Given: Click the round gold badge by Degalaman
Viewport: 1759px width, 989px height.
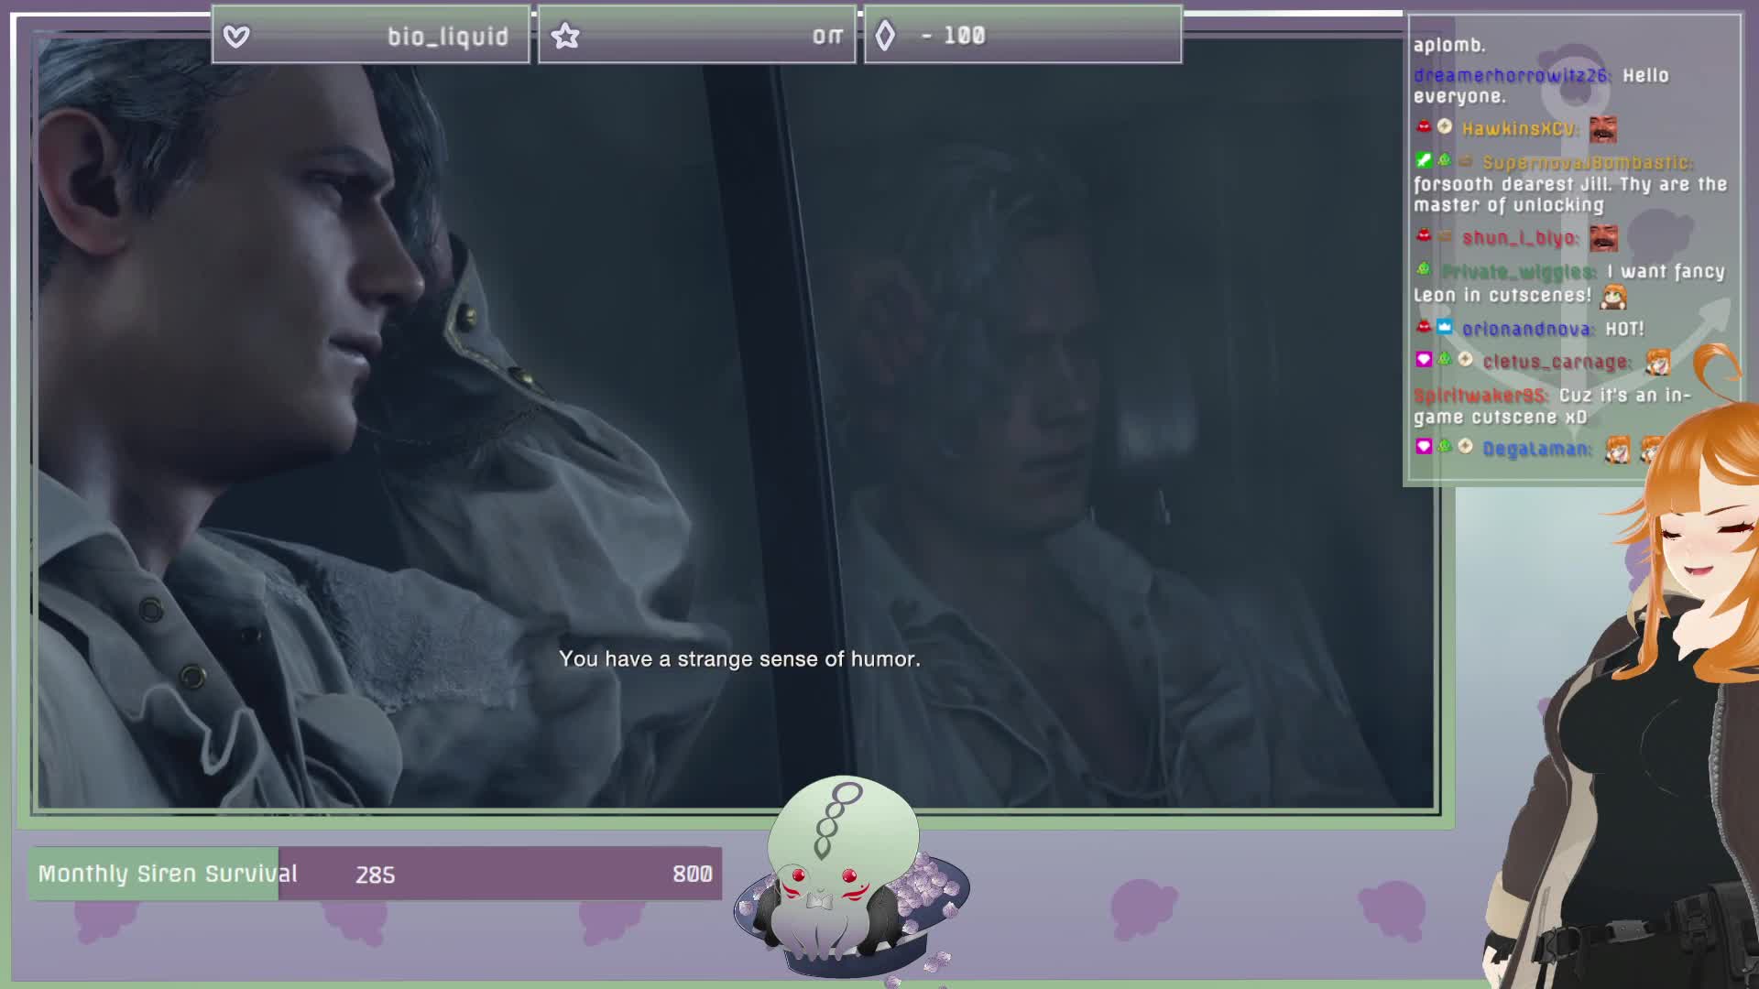Looking at the screenshot, I should click(x=1466, y=447).
